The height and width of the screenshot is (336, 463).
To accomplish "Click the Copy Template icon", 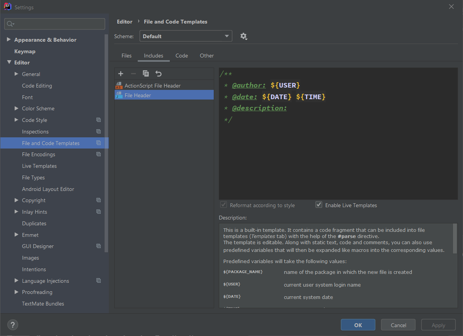I will point(146,73).
